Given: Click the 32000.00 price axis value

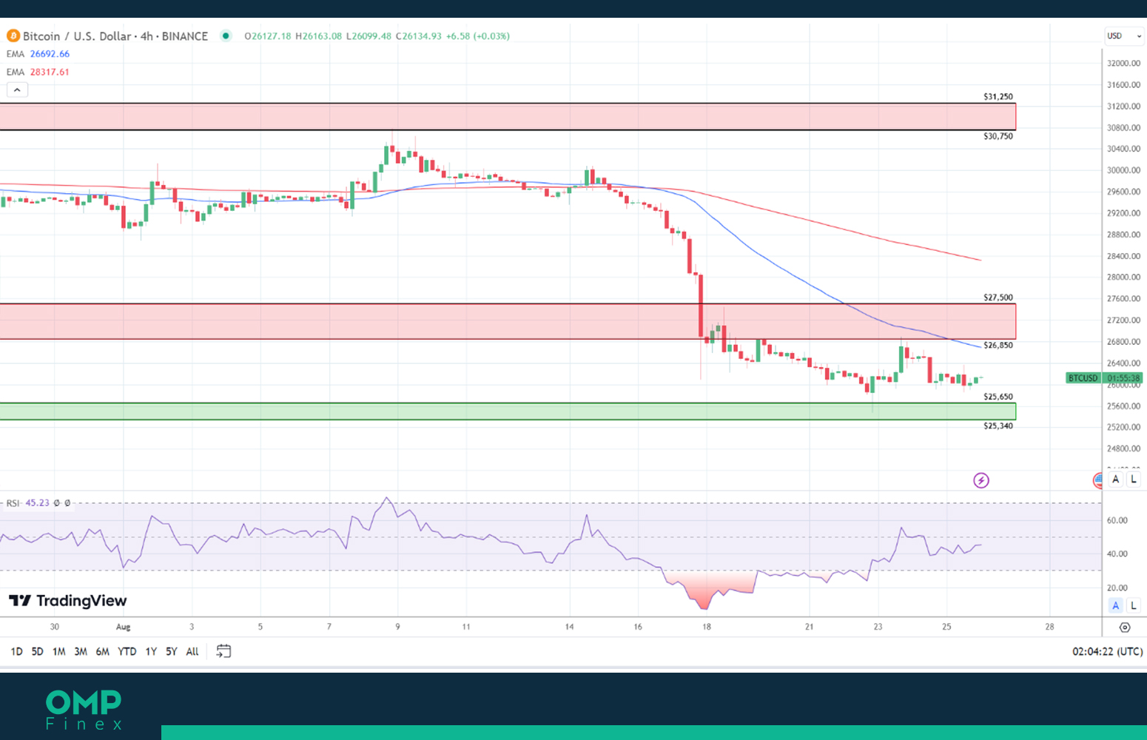Looking at the screenshot, I should pyautogui.click(x=1123, y=64).
